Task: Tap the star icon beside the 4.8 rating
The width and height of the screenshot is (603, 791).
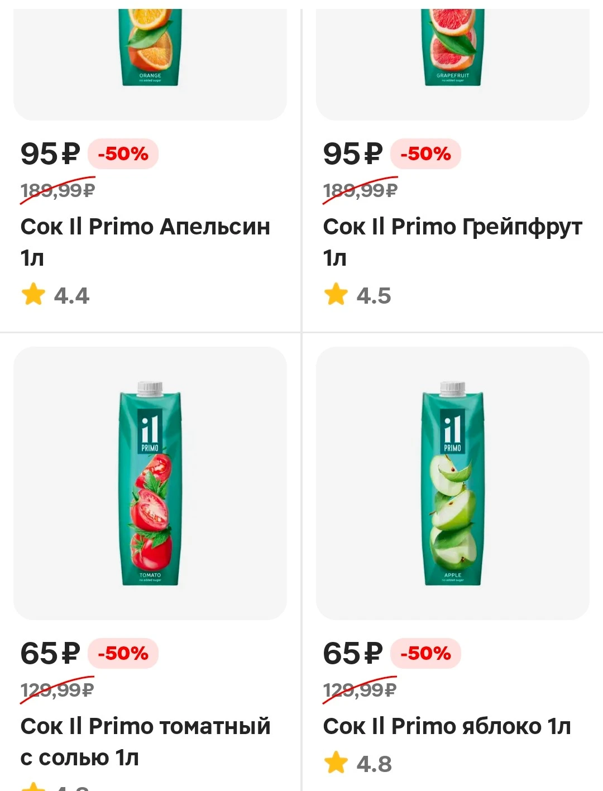Action: click(x=336, y=763)
